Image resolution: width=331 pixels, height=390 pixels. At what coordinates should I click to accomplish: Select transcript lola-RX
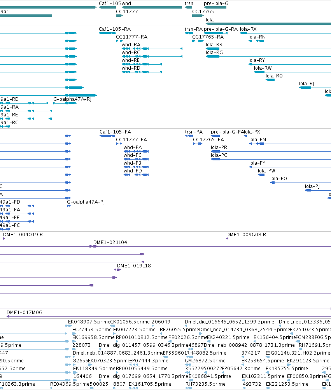click(248, 29)
